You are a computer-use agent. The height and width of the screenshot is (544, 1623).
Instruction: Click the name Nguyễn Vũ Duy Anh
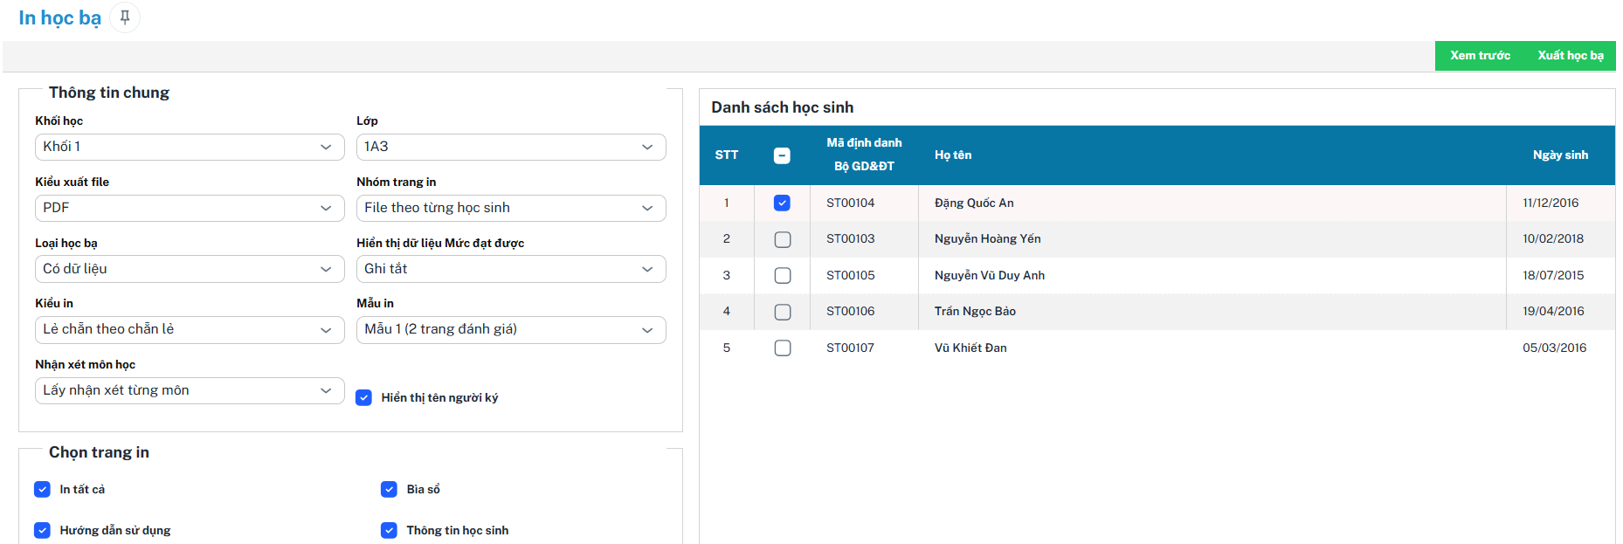pyautogui.click(x=989, y=275)
